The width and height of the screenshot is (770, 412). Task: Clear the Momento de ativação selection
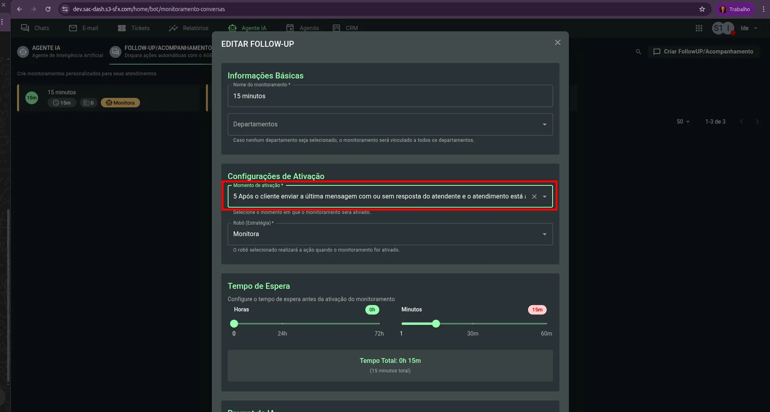534,196
